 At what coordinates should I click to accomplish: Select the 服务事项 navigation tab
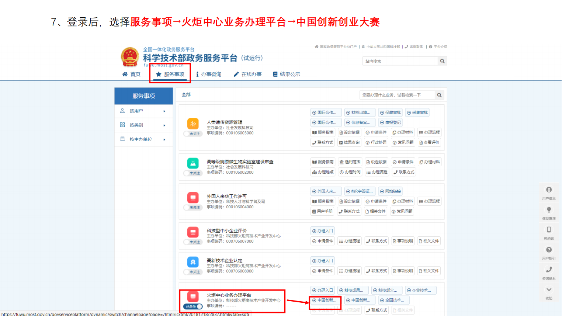click(x=170, y=74)
